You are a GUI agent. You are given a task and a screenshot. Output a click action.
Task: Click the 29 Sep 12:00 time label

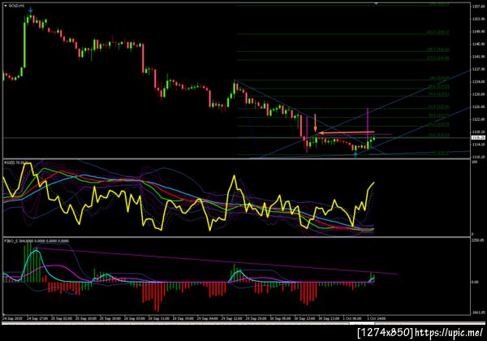231,318
